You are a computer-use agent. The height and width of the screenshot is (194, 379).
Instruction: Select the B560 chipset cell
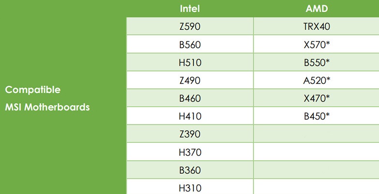click(x=190, y=44)
